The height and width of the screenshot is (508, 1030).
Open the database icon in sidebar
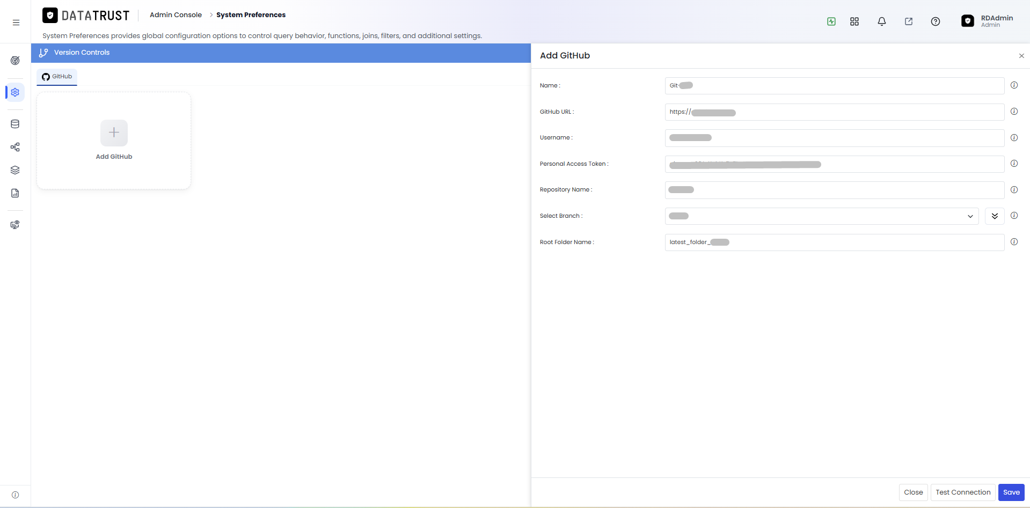click(15, 124)
